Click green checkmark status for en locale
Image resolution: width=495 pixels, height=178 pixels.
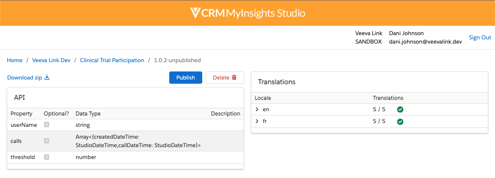[400, 110]
